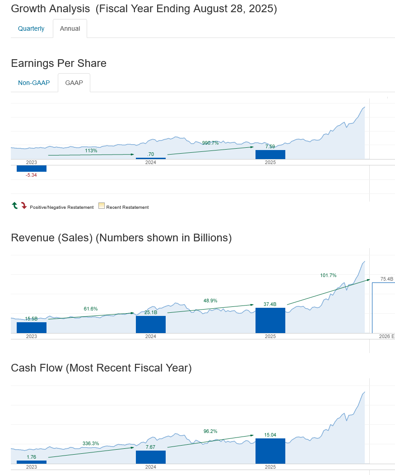Click the red negative restatement arrow icon
The image size is (395, 475).
point(24,206)
